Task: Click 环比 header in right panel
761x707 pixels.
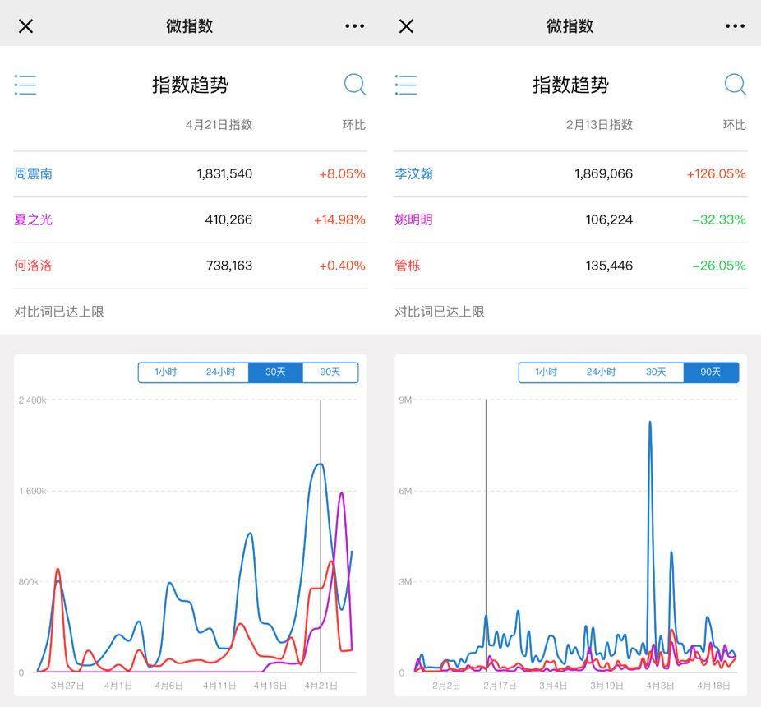Action: [735, 125]
